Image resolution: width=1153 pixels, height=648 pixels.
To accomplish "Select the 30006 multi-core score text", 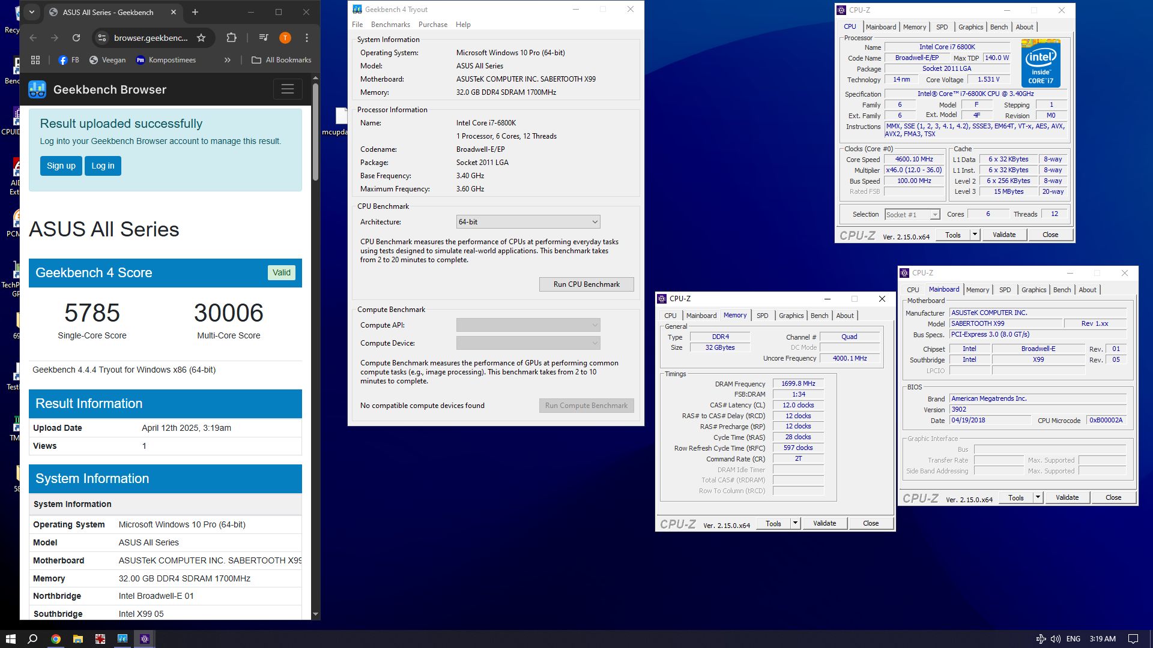I will (229, 313).
